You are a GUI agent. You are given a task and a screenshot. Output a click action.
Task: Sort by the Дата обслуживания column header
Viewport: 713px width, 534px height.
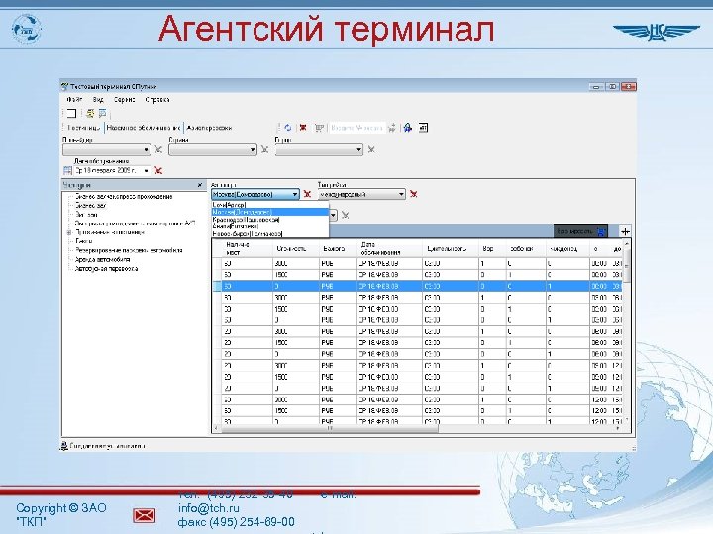(390, 249)
